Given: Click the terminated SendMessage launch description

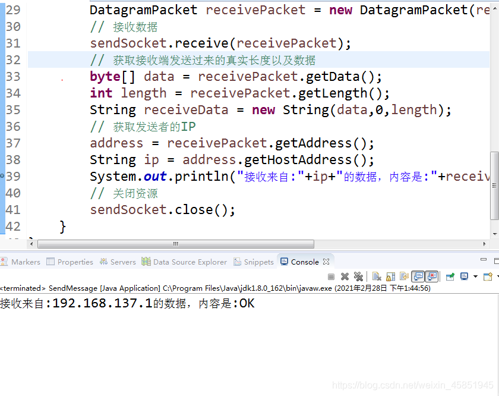Looking at the screenshot, I should [x=215, y=288].
